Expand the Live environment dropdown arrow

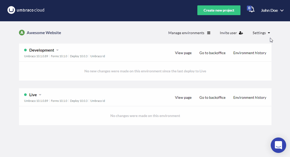click(40, 95)
